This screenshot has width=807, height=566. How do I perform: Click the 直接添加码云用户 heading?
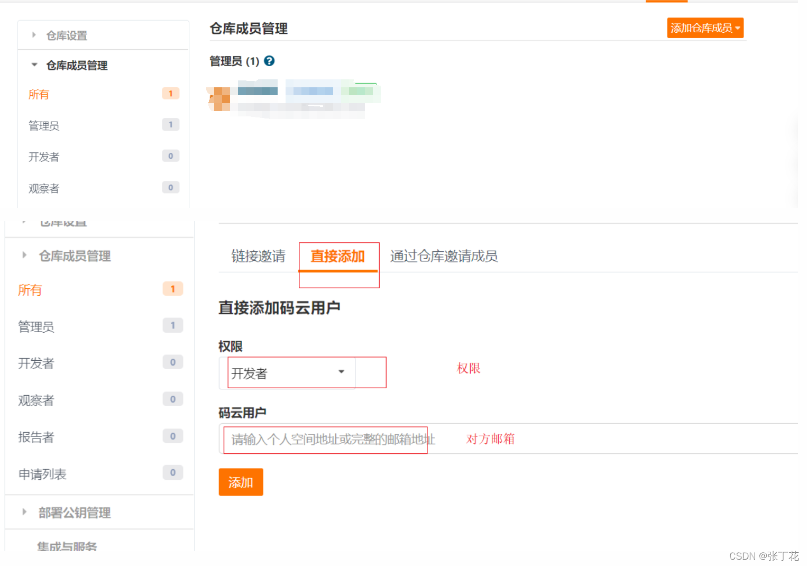[279, 307]
